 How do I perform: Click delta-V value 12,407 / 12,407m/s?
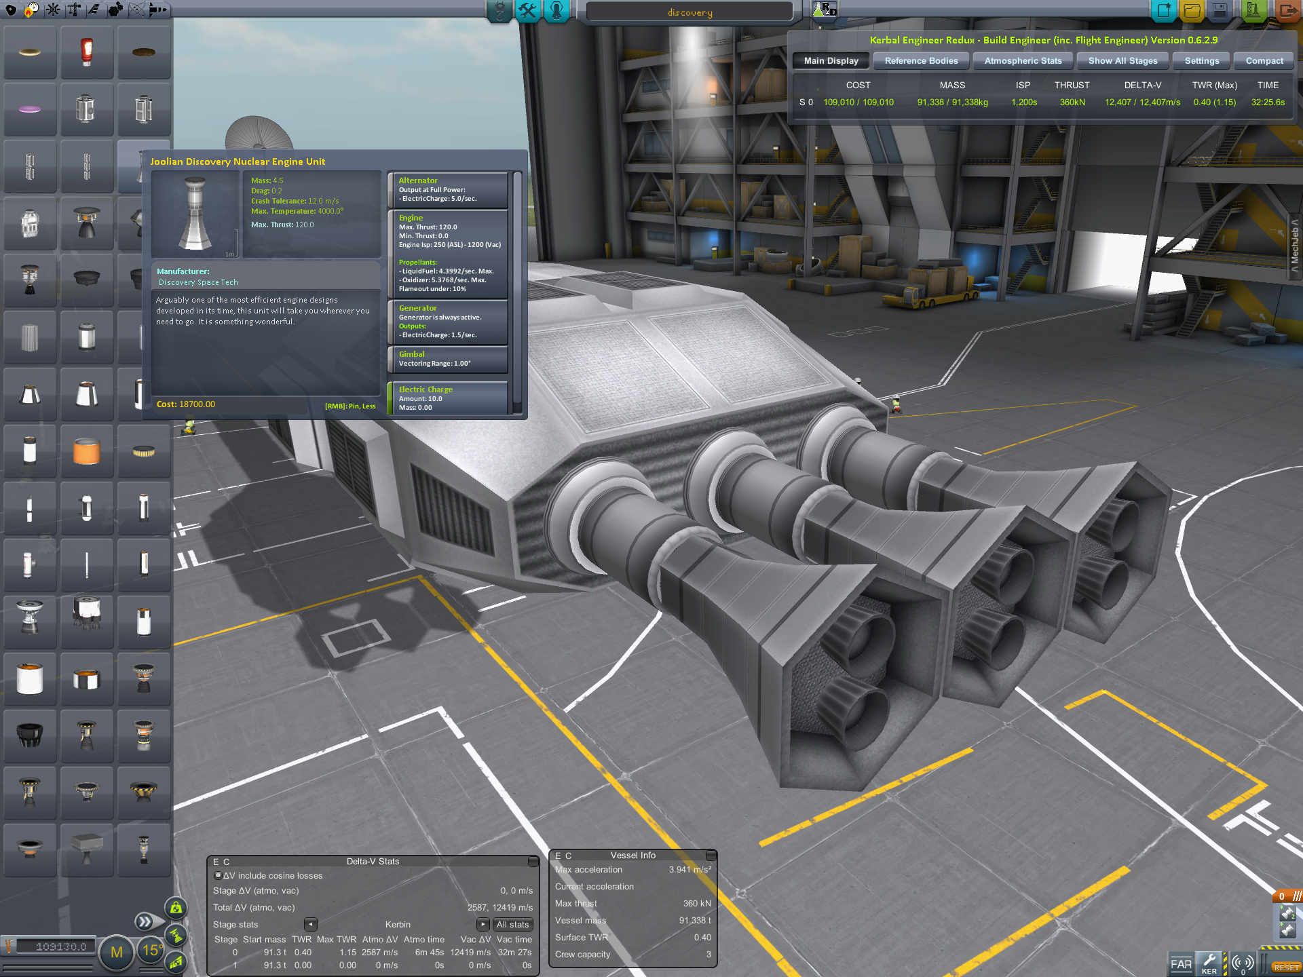(x=1142, y=102)
